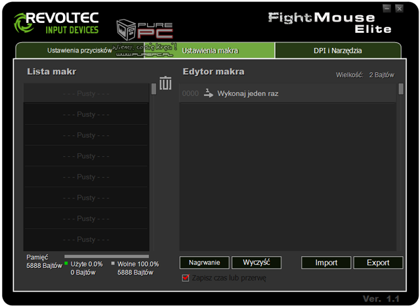Click the Wyczyść clear button

pyautogui.click(x=257, y=263)
